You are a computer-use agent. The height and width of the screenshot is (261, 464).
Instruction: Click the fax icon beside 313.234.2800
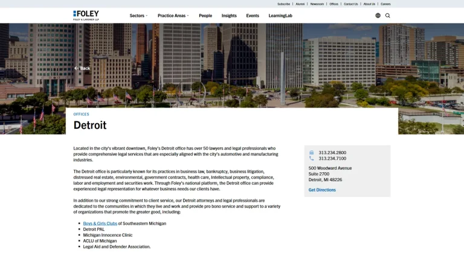[x=311, y=153]
